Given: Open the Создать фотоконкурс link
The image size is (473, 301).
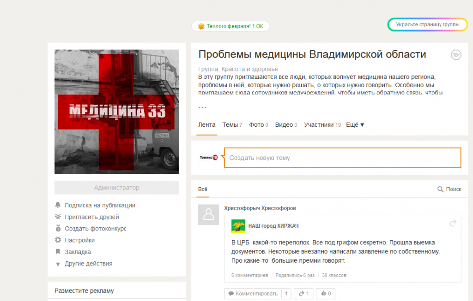Looking at the screenshot, I should point(96,229).
